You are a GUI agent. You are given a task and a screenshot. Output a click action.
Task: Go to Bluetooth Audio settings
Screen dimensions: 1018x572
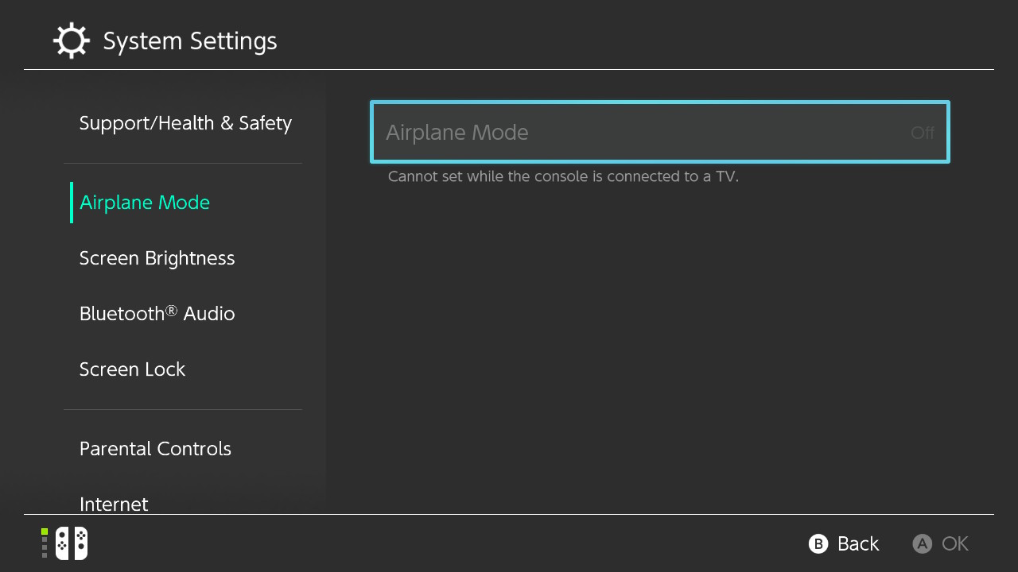pyautogui.click(x=157, y=314)
